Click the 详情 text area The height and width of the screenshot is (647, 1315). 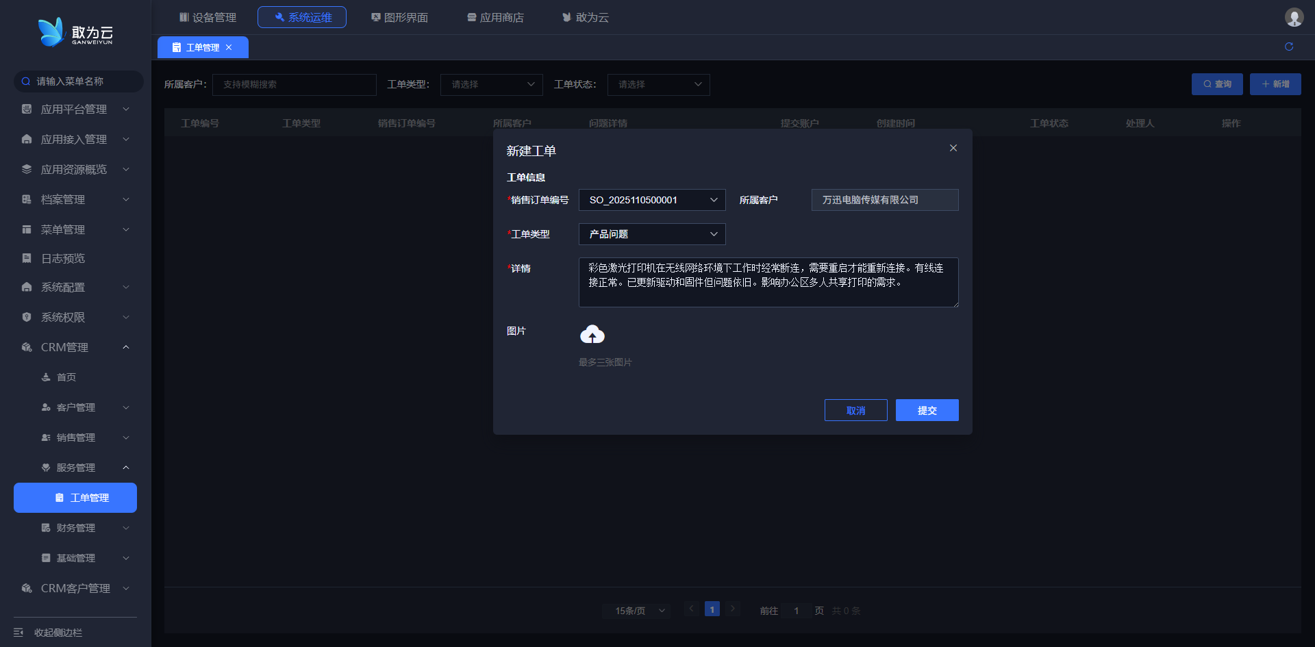click(x=768, y=282)
